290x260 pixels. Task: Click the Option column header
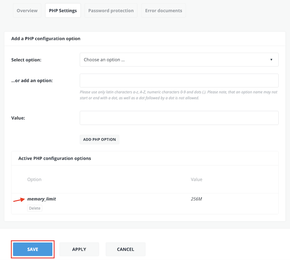point(34,179)
